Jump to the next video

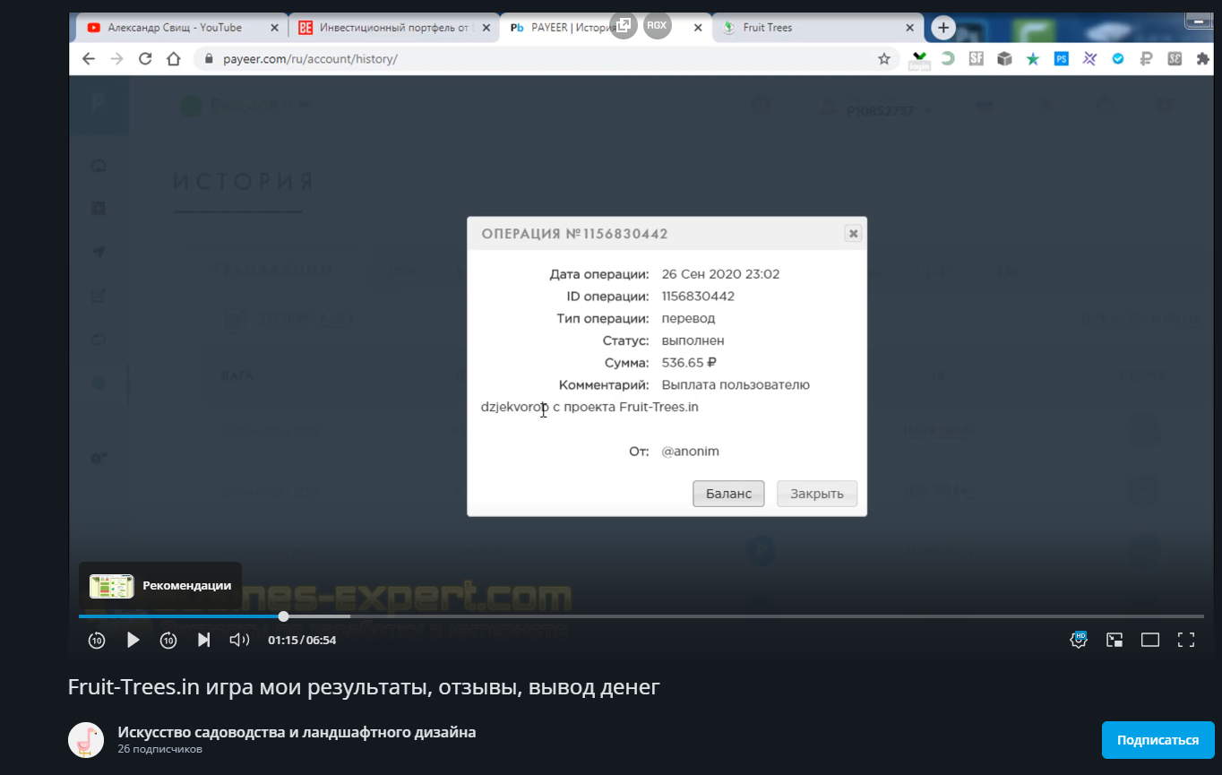pos(203,640)
